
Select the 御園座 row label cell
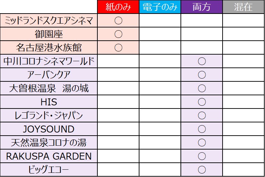[49, 34]
